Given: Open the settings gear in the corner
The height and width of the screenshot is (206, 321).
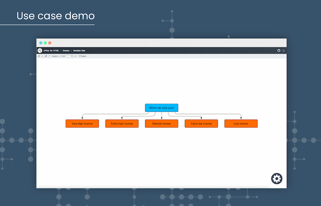Looking at the screenshot, I should point(277,179).
